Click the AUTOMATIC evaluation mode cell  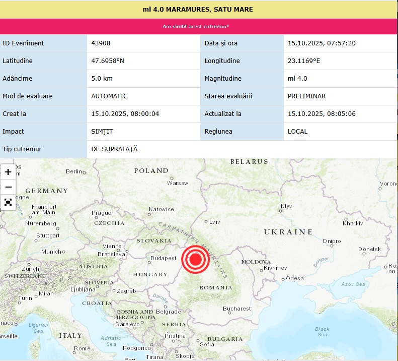[109, 96]
